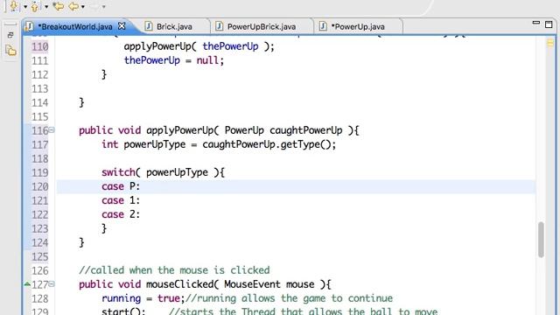
Task: Open the PowerUp.java tab
Action: pos(358,27)
